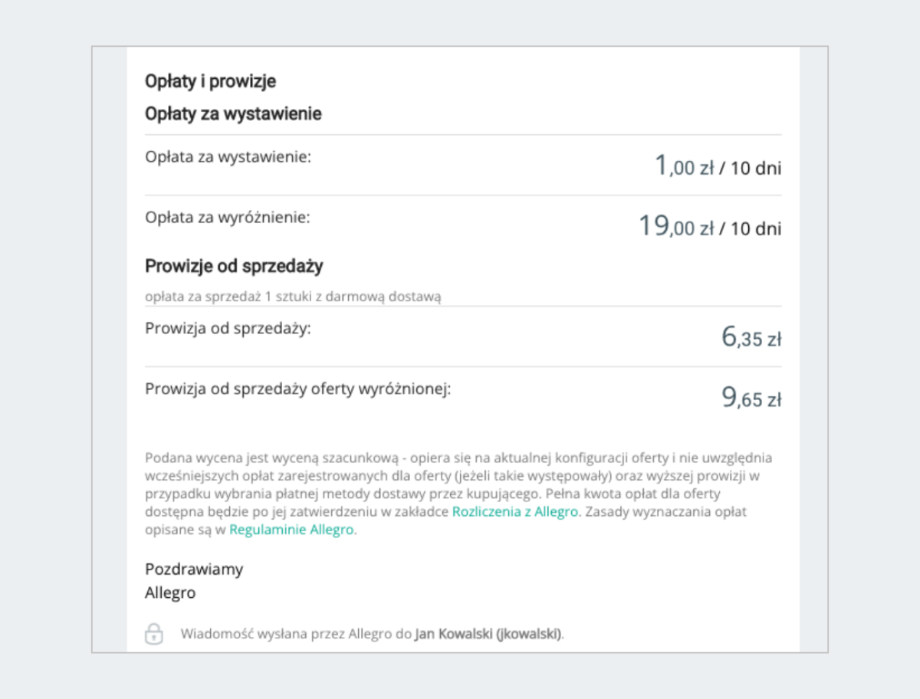Screen dimensions: 920x699
Task: Click the "Wiadomość wysłana przez Allegro" footer text
Action: click(x=297, y=634)
